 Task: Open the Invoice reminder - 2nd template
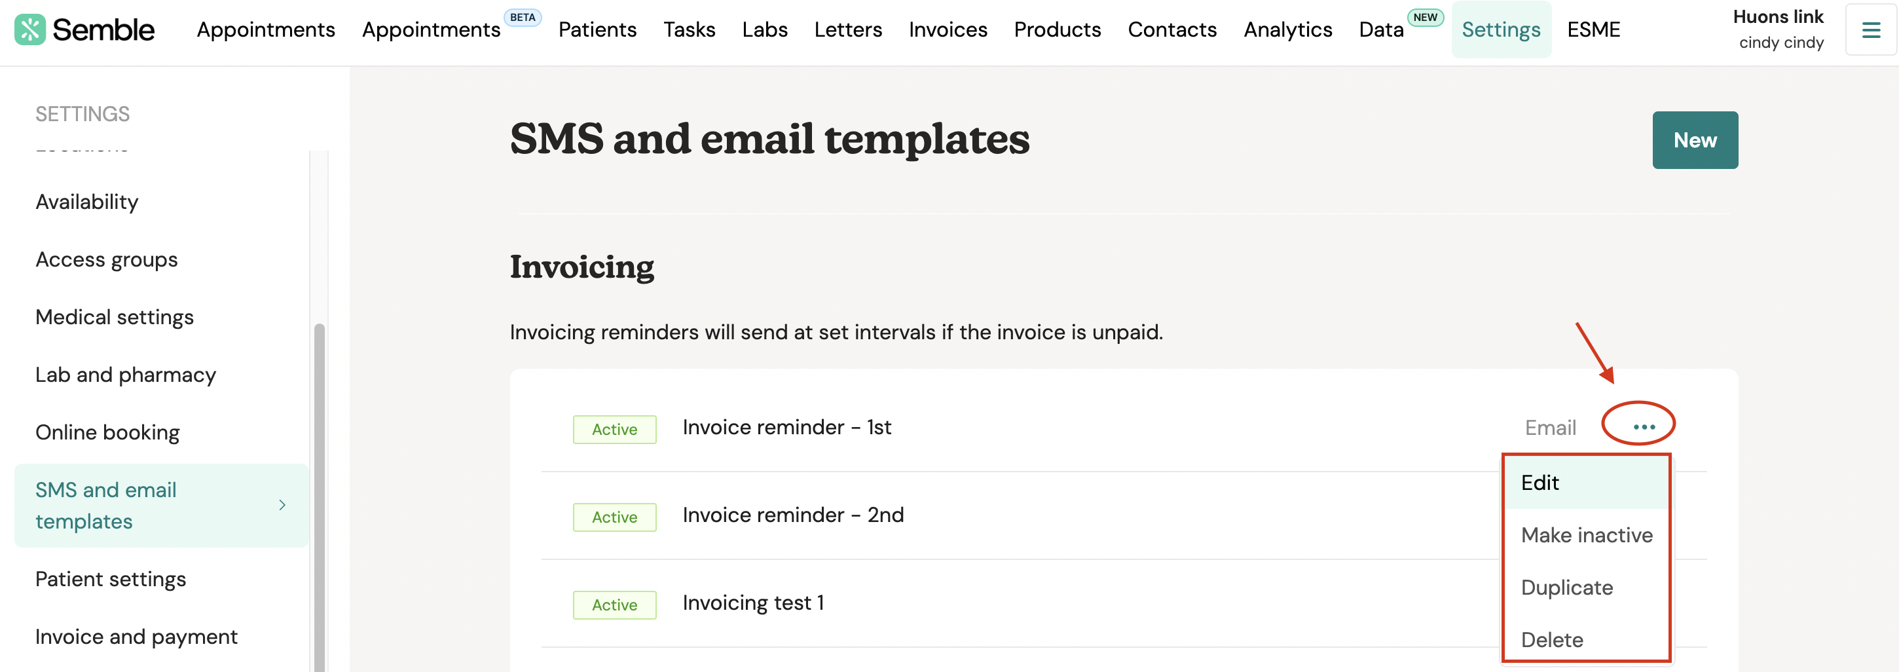pyautogui.click(x=793, y=515)
